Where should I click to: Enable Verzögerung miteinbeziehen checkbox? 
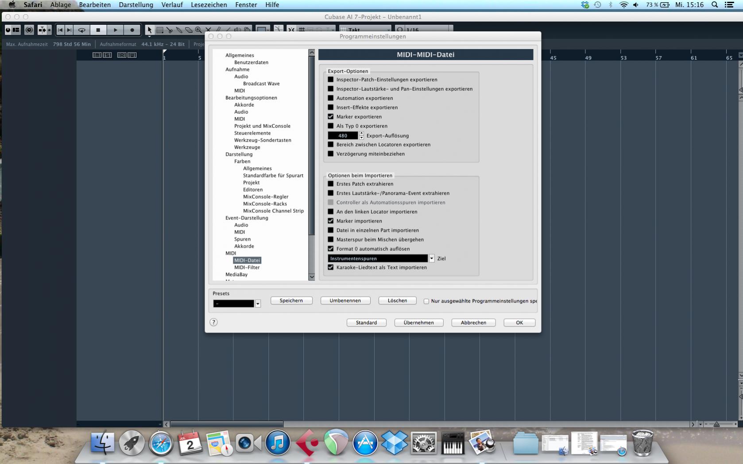tap(330, 154)
